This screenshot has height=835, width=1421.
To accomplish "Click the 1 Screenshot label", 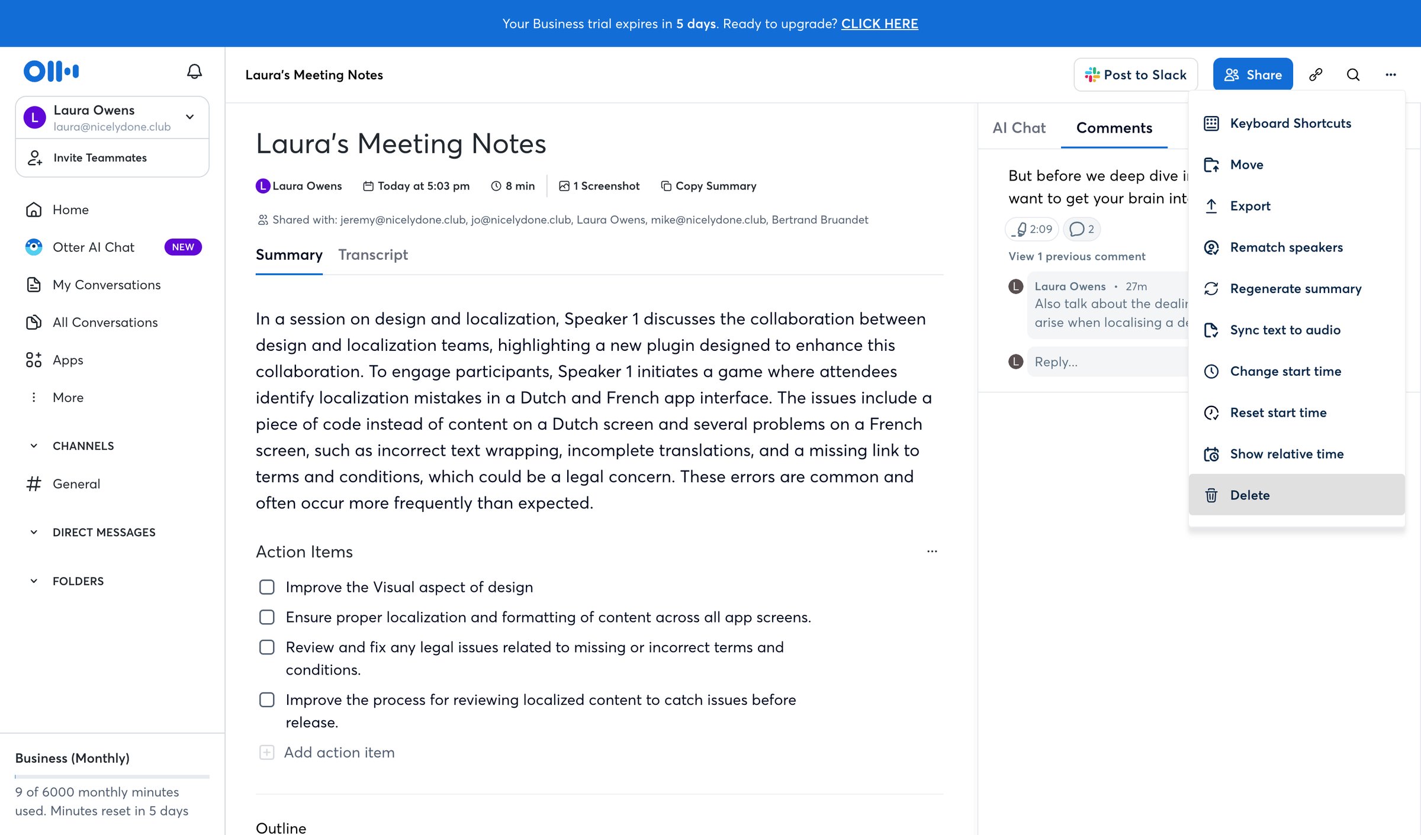I will [606, 186].
